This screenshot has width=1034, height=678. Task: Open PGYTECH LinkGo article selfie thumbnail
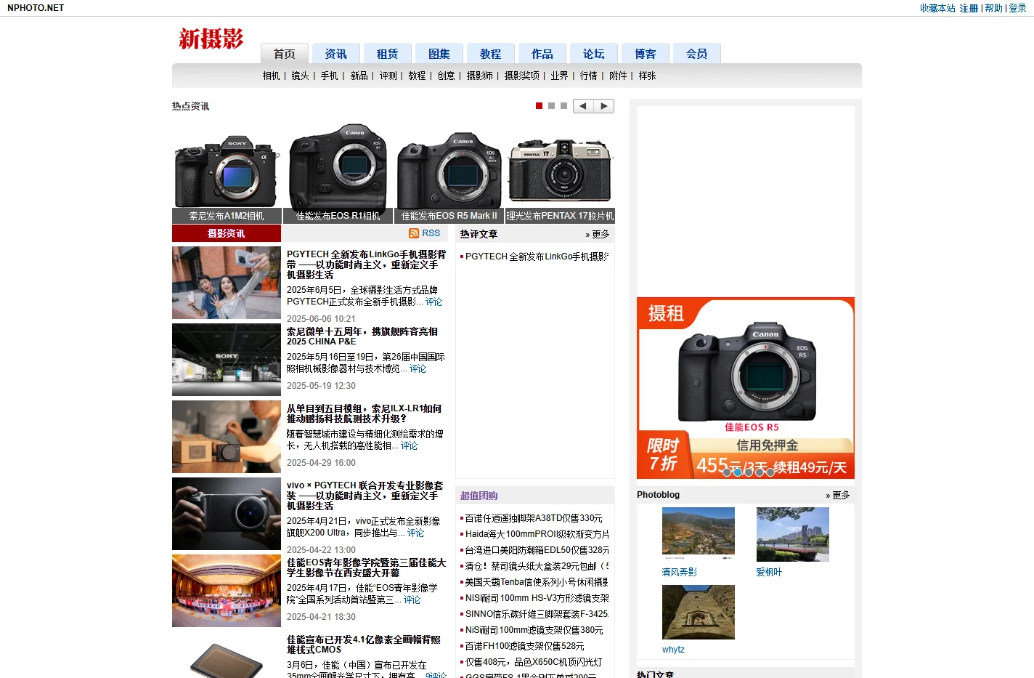pos(227,283)
